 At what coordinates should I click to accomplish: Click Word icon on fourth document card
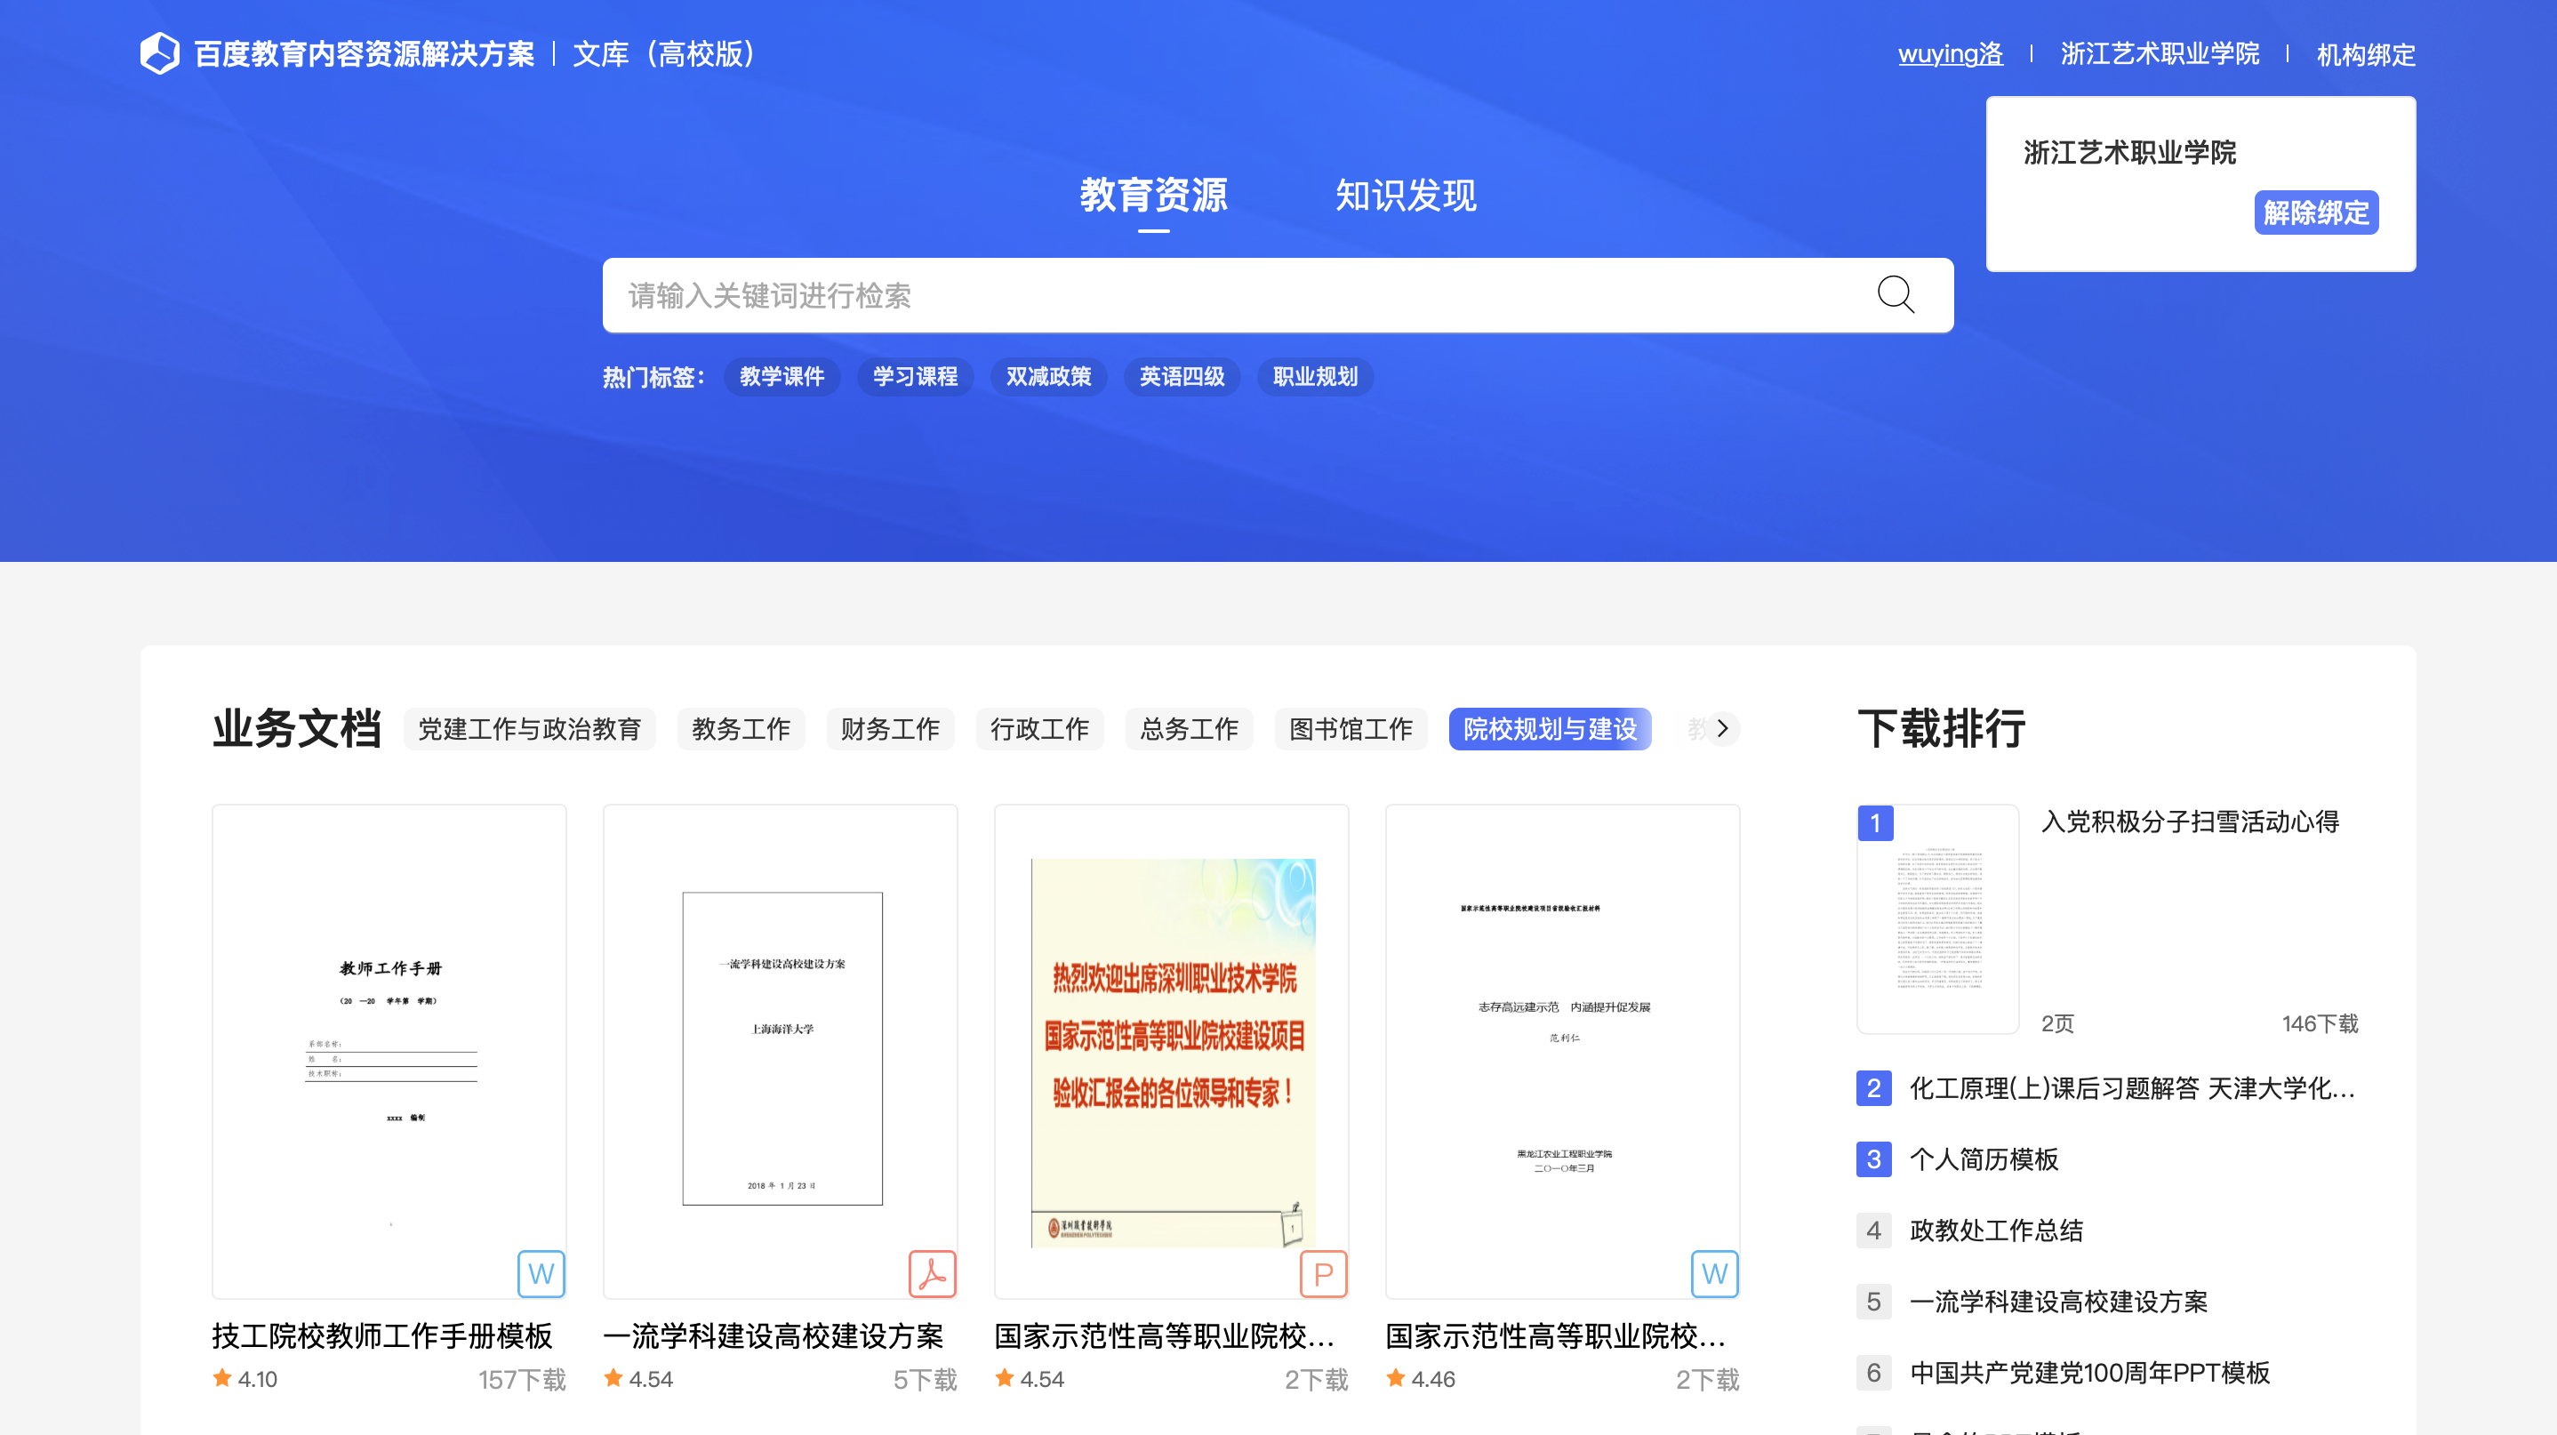pyautogui.click(x=1714, y=1273)
